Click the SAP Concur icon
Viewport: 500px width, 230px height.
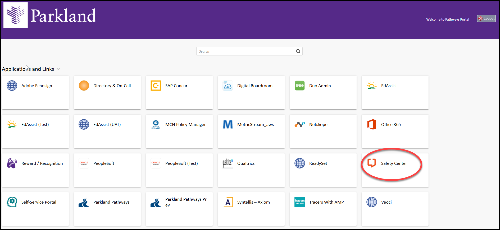tap(156, 86)
